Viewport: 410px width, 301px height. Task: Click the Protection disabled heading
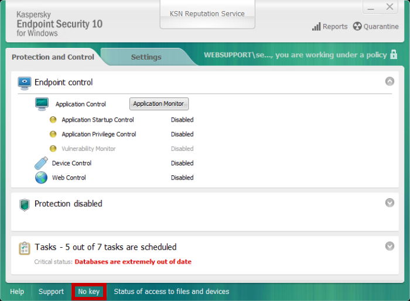point(69,203)
